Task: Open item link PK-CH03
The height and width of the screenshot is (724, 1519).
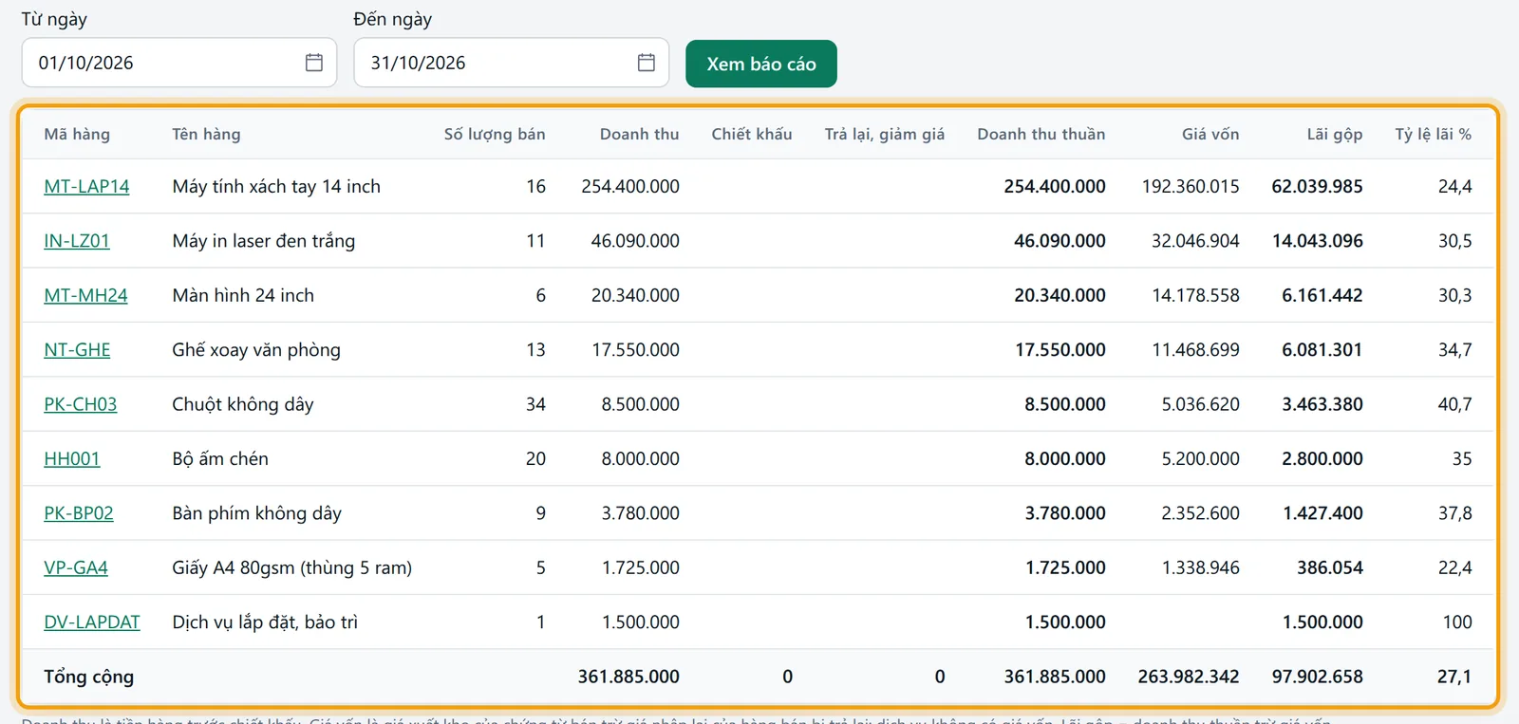Action: click(x=81, y=404)
